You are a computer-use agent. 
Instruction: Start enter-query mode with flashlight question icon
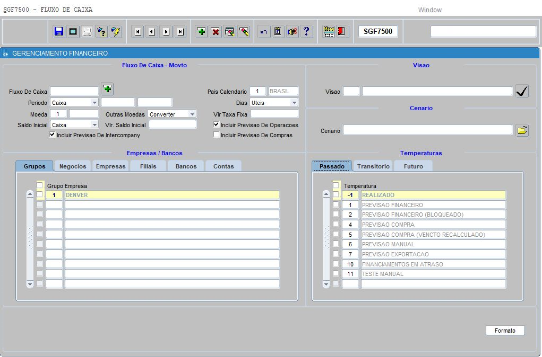101,31
